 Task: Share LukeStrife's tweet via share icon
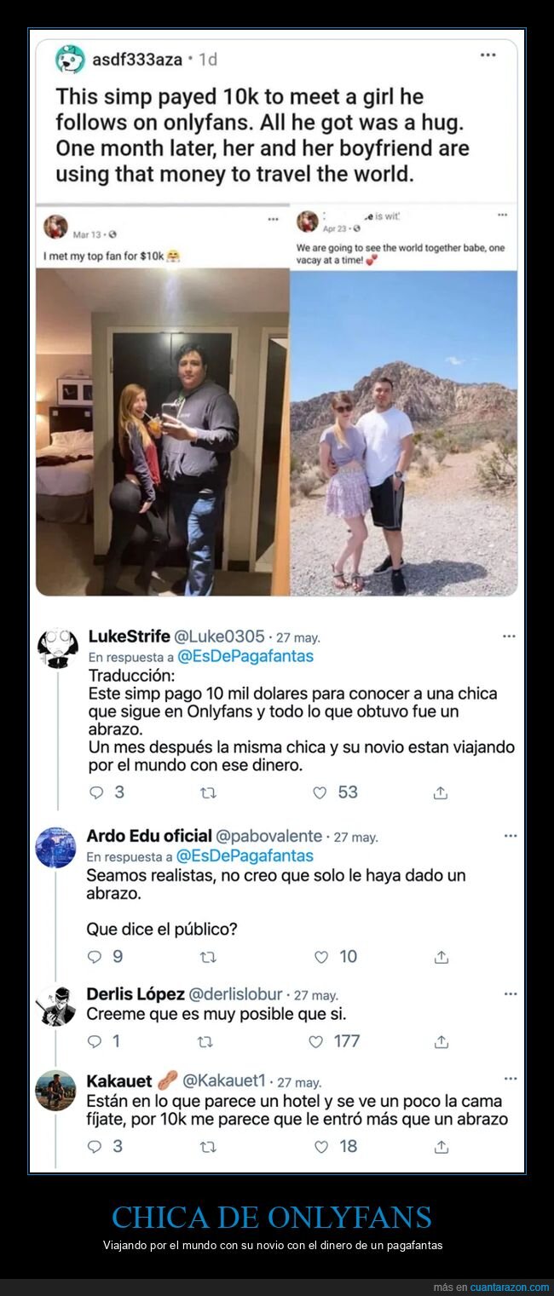pos(441,792)
